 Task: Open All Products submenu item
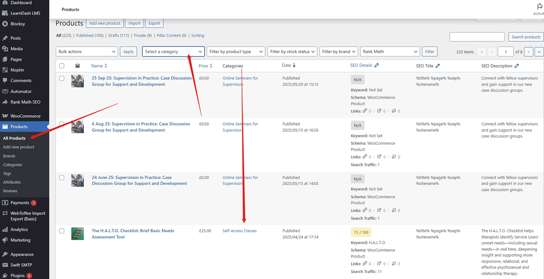coord(14,138)
